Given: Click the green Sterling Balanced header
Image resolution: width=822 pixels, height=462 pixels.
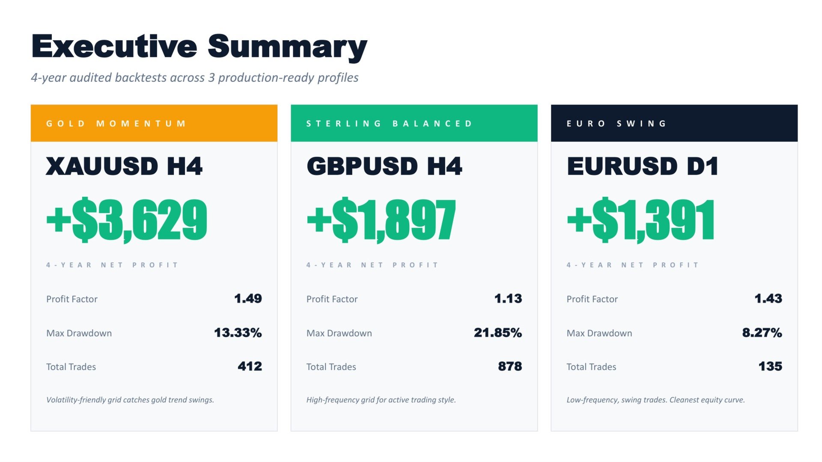Looking at the screenshot, I should coord(414,123).
